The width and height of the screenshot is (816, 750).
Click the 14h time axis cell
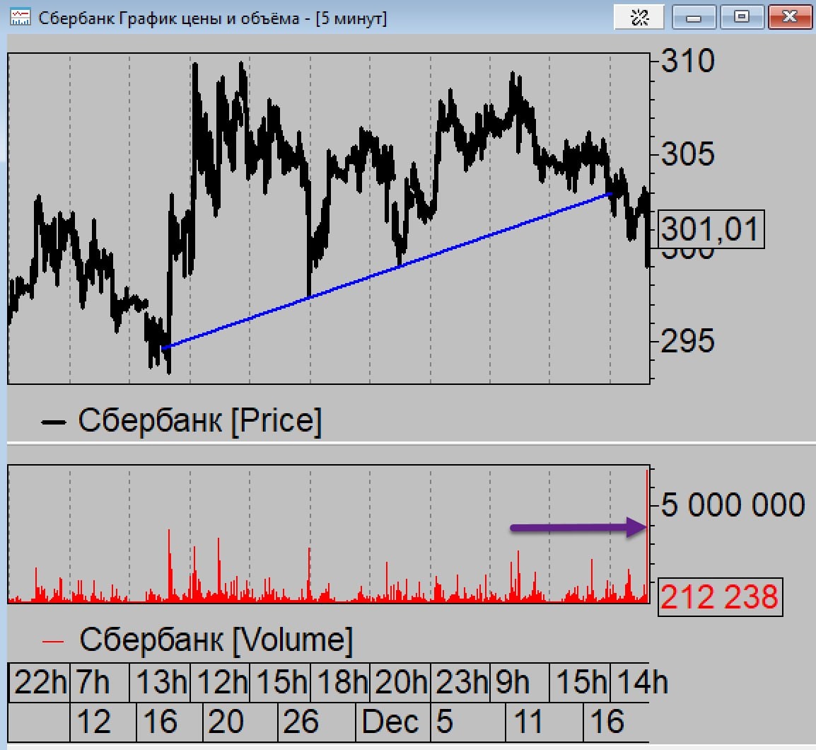[x=640, y=682]
